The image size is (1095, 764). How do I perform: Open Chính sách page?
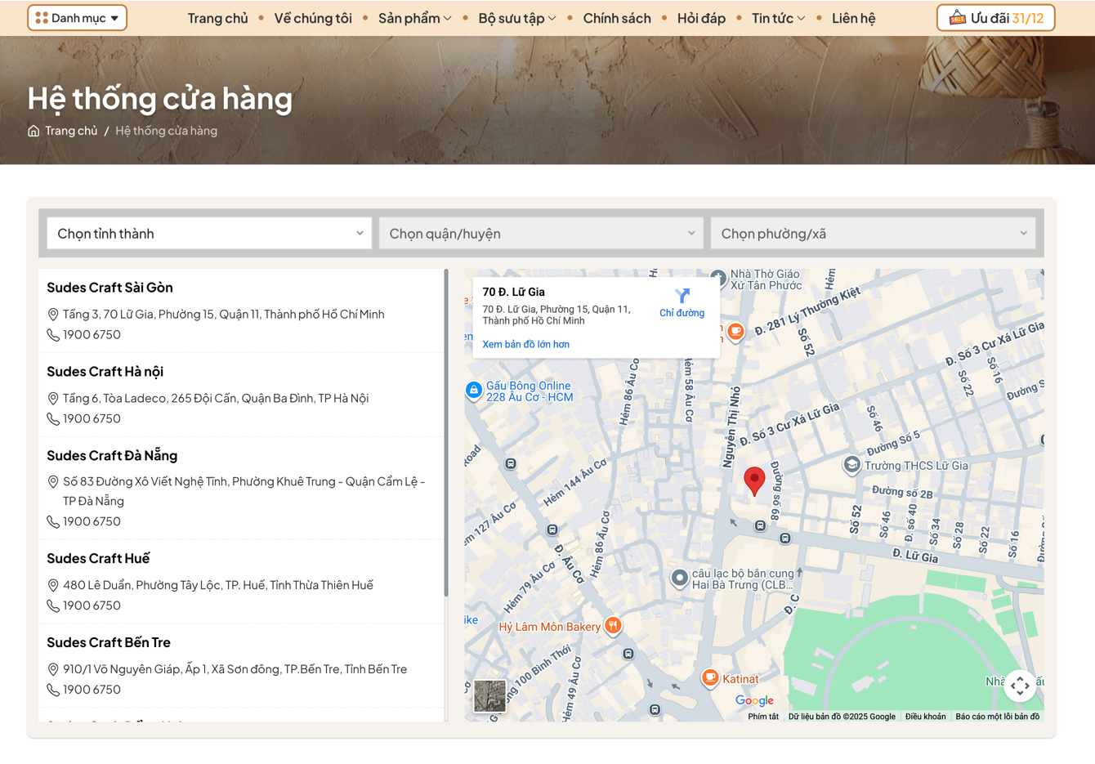point(617,18)
